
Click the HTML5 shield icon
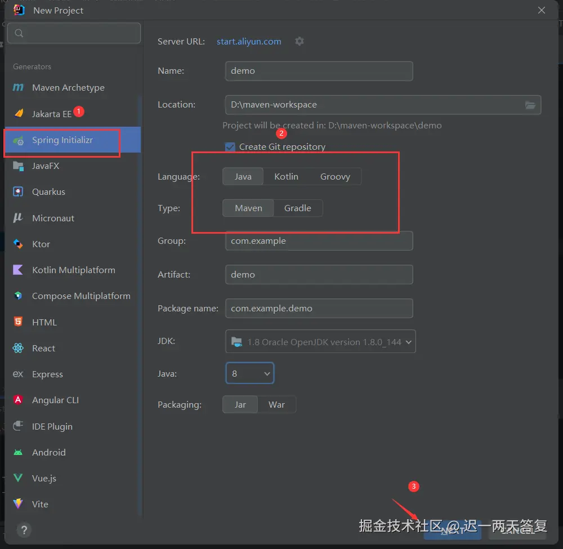[x=18, y=322]
